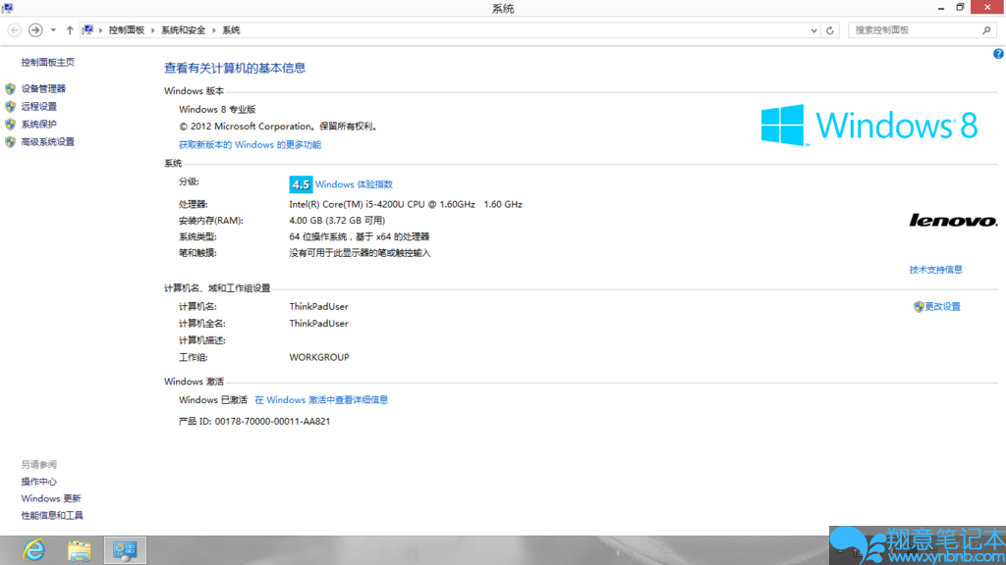Open Windows 体验指数 link

tap(354, 184)
